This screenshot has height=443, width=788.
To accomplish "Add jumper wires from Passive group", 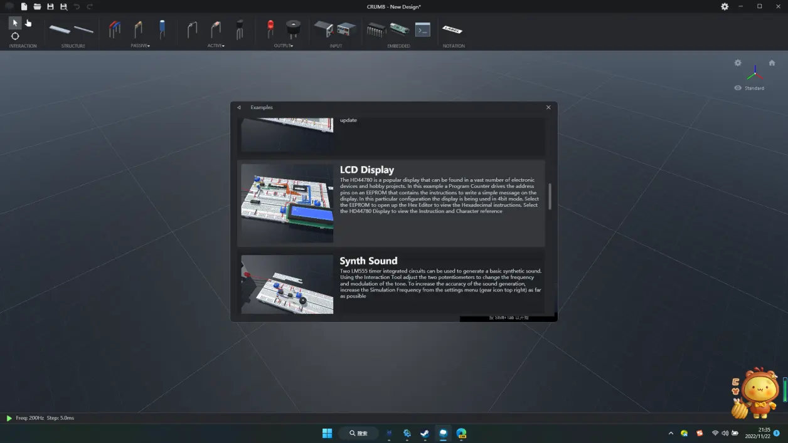I will click(x=115, y=29).
